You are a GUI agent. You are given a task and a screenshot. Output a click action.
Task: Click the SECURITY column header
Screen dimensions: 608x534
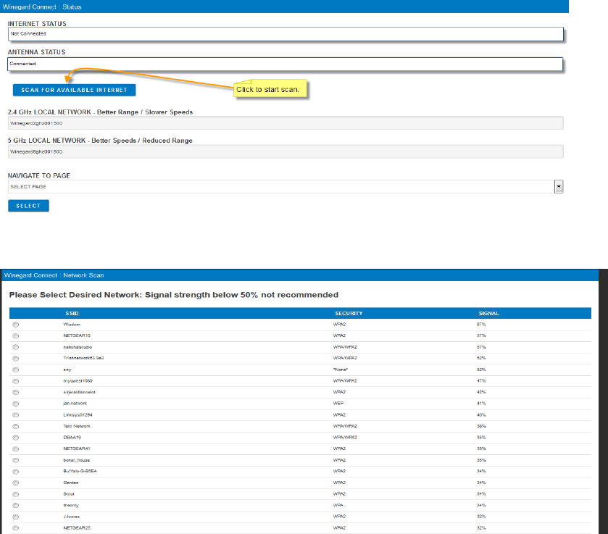[349, 313]
